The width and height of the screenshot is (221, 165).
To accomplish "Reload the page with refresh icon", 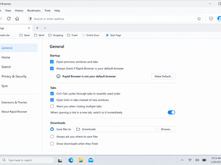I will point(9,19).
